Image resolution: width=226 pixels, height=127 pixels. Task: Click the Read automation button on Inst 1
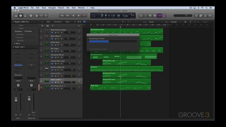pyautogui.click(x=18, y=81)
